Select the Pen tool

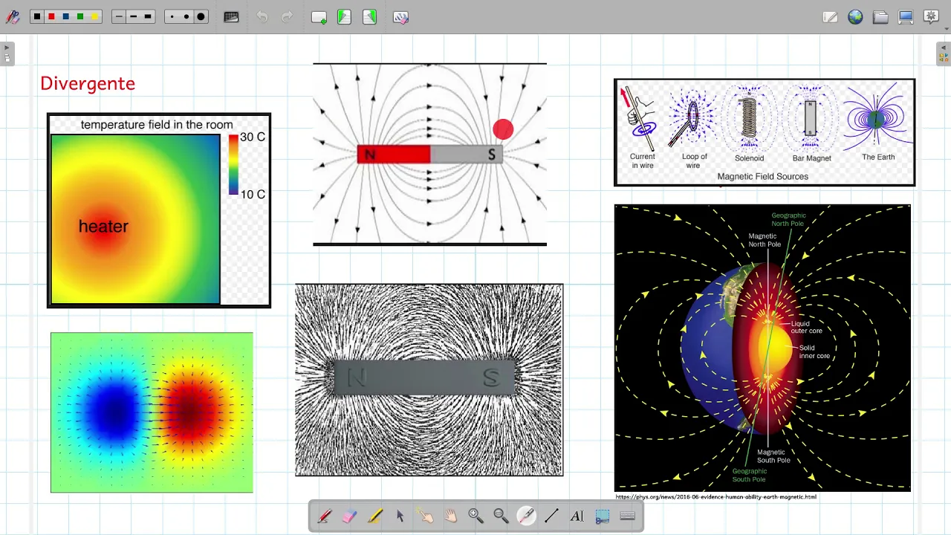325,516
